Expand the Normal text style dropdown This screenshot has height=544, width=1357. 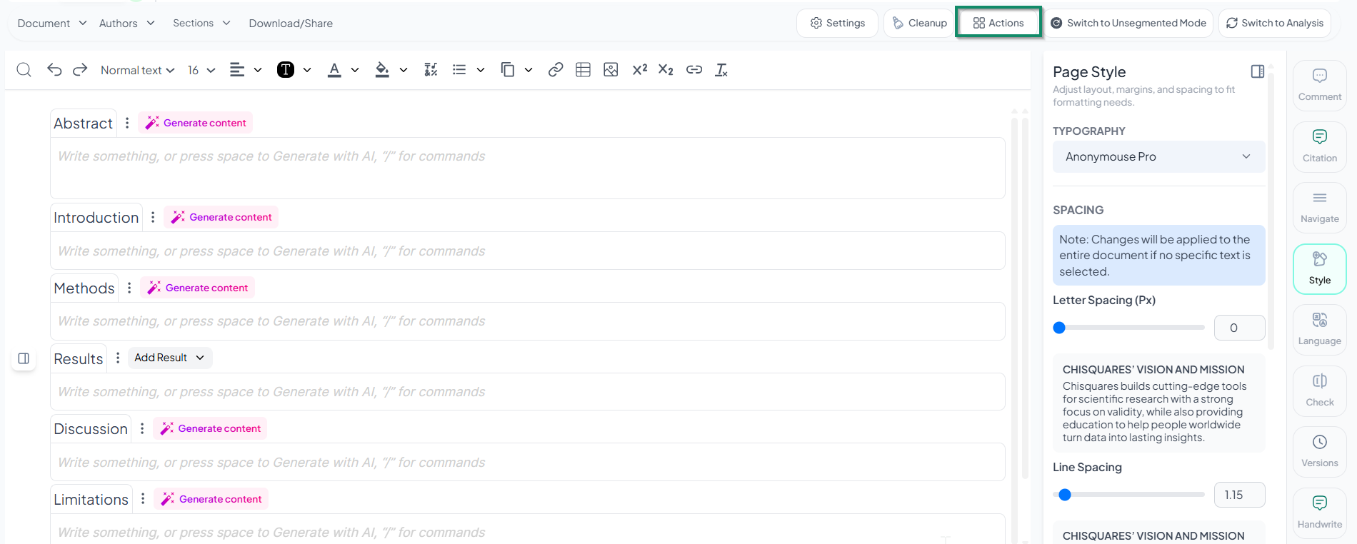(137, 70)
